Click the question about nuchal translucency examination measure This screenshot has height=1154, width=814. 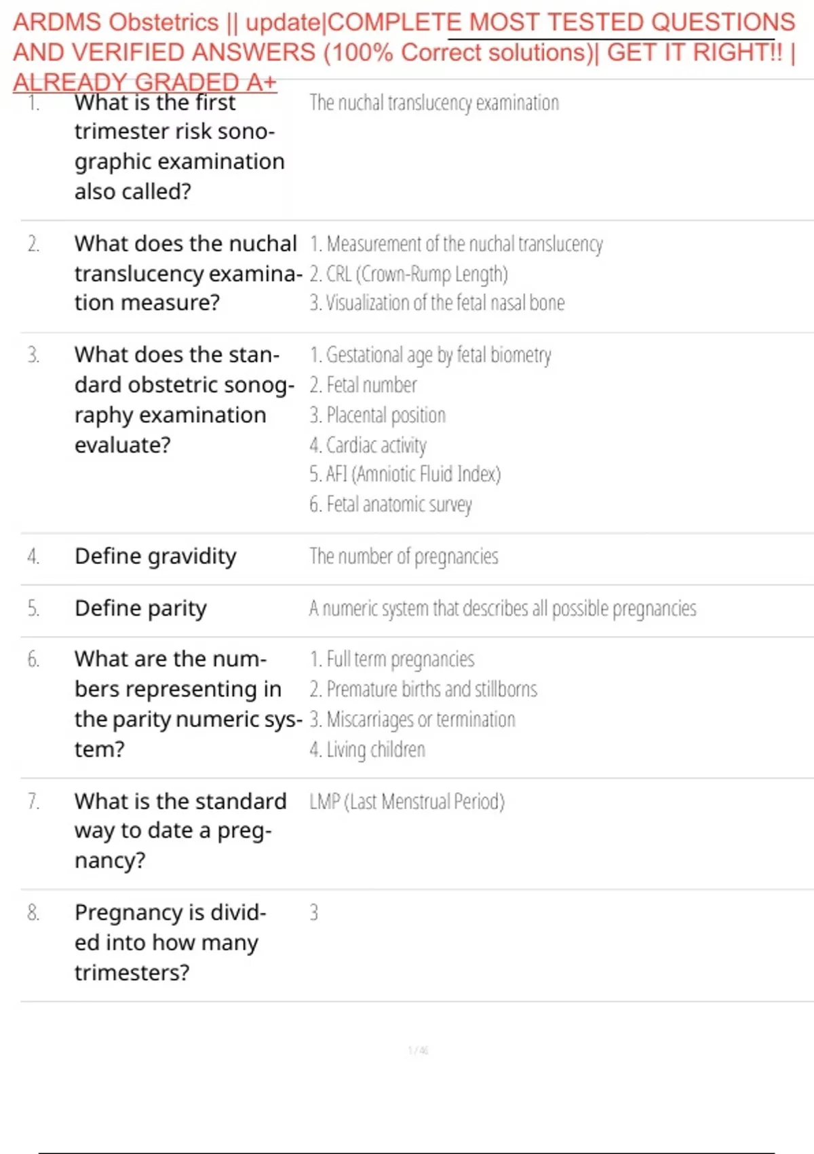(187, 273)
